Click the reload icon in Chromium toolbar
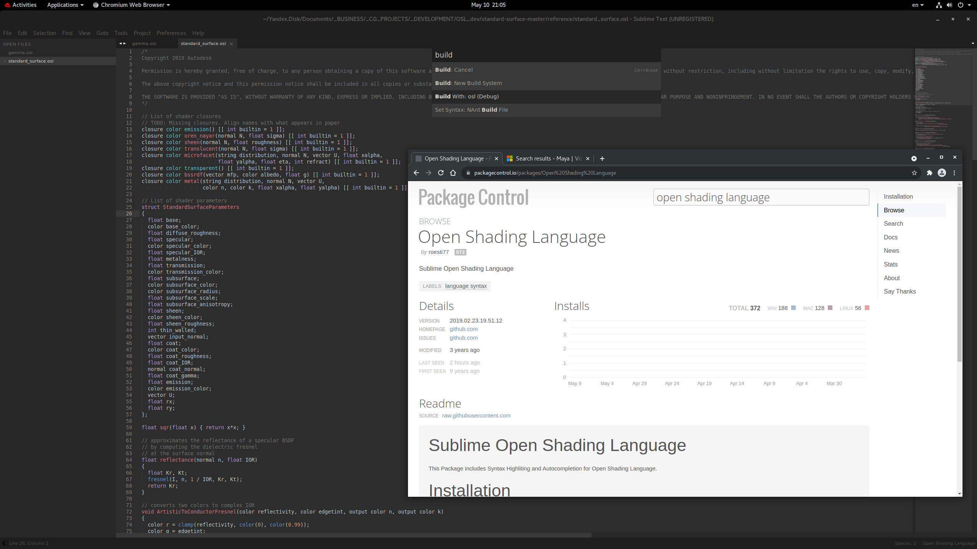Image resolution: width=977 pixels, height=549 pixels. (440, 173)
